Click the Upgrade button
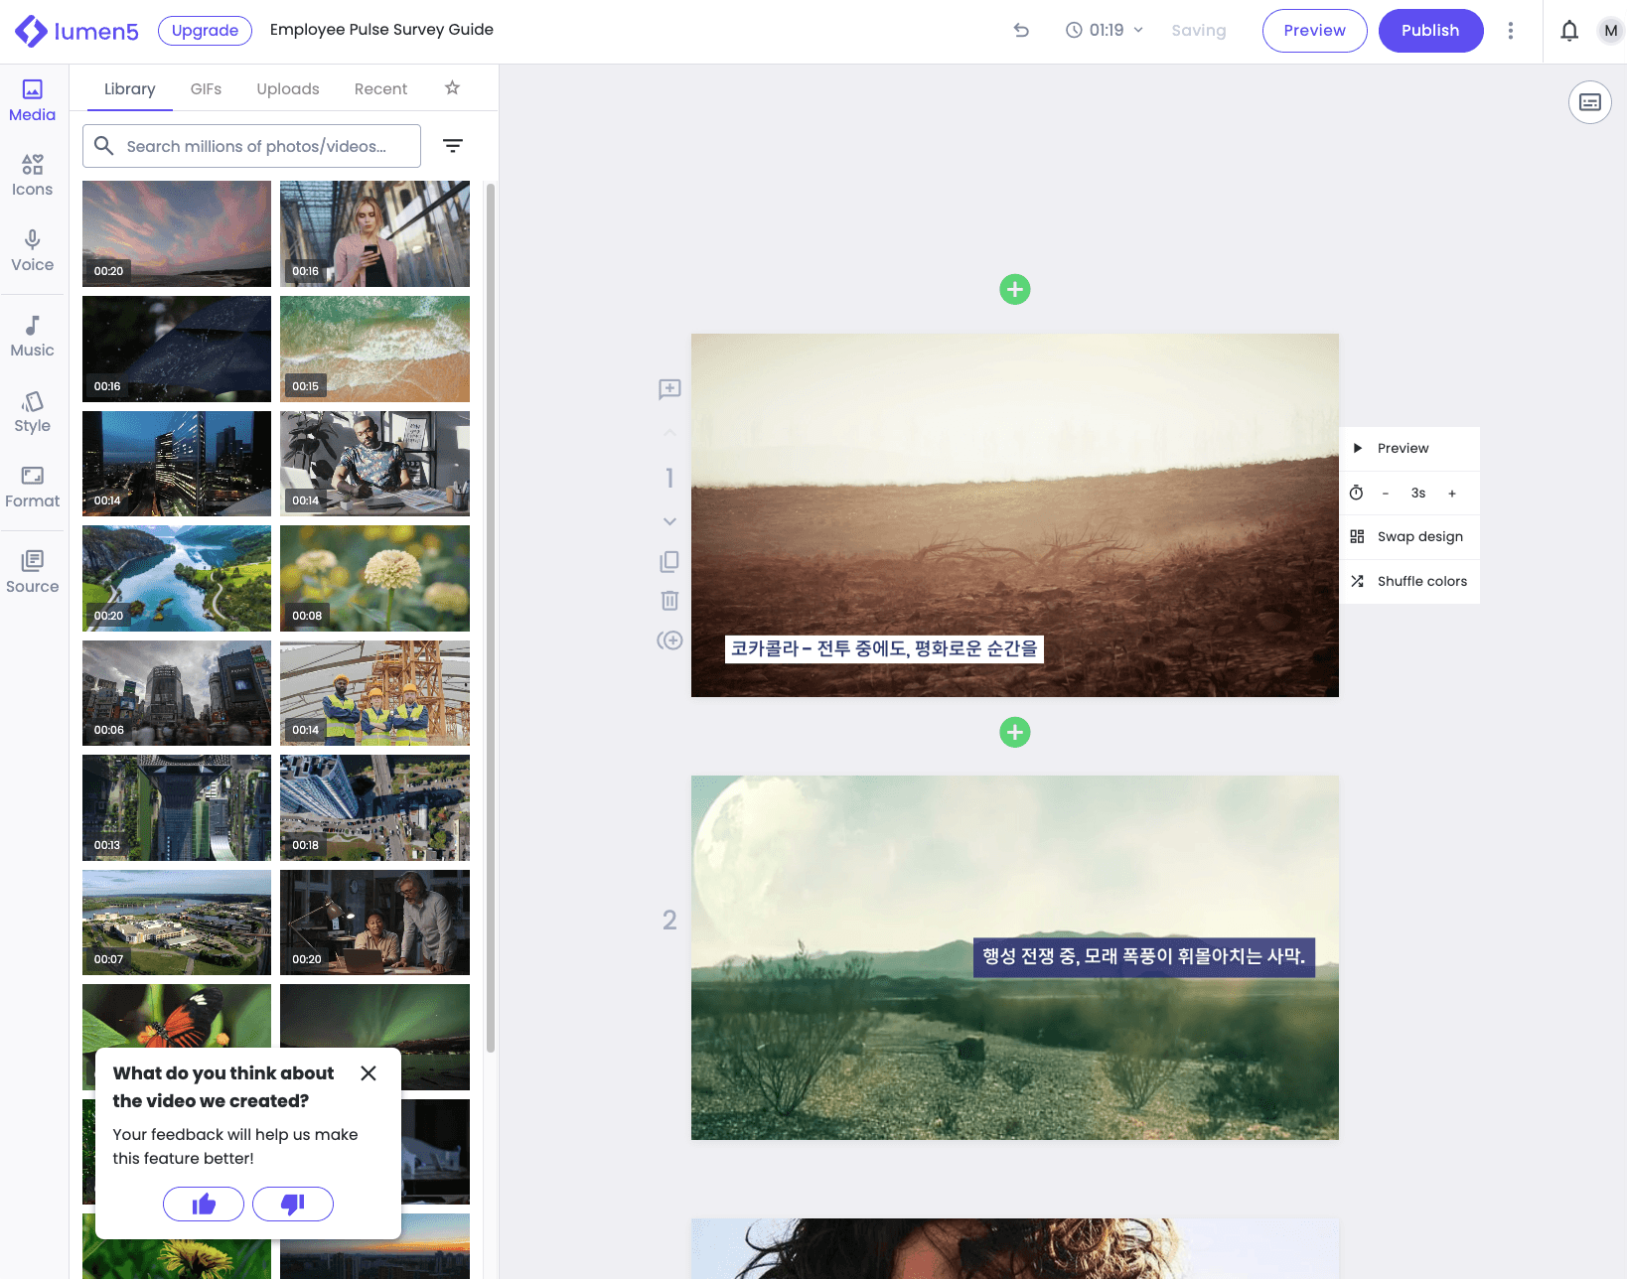The image size is (1627, 1279). [205, 31]
